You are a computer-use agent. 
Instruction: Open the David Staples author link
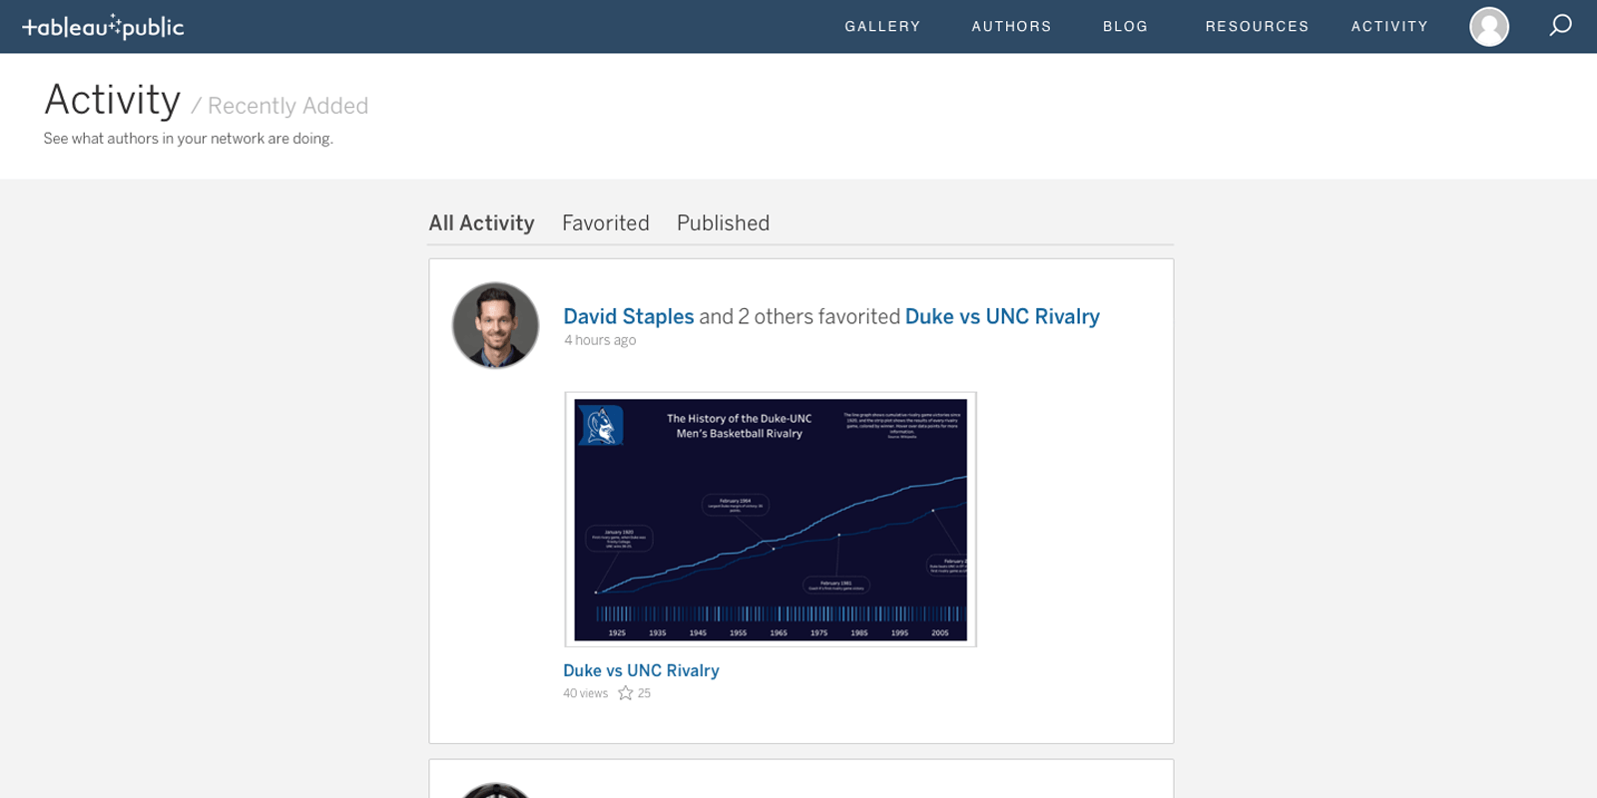click(629, 316)
